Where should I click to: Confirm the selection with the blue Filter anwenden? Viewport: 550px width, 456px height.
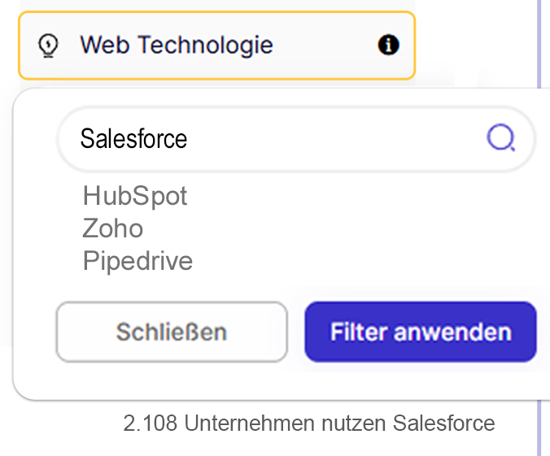tap(421, 332)
